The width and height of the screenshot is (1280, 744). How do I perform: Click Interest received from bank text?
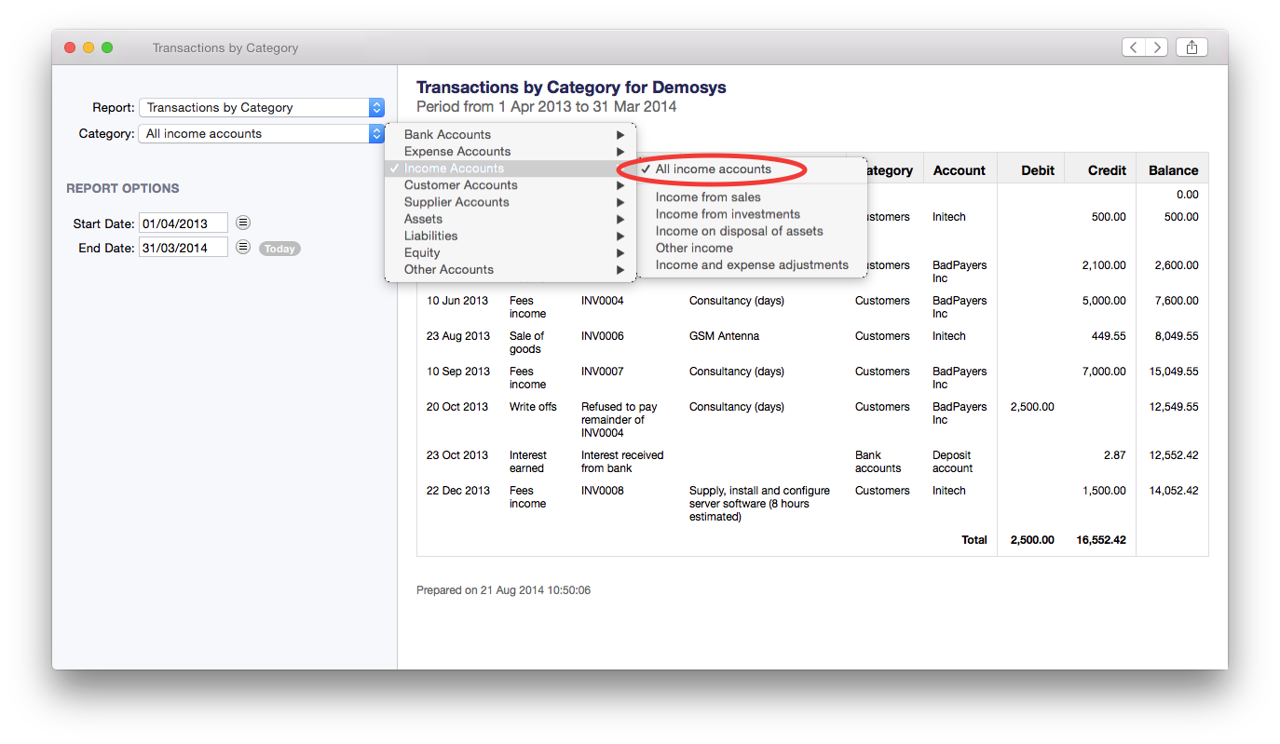pos(622,462)
